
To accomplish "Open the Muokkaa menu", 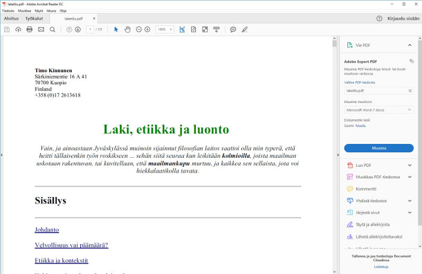I will (25, 11).
